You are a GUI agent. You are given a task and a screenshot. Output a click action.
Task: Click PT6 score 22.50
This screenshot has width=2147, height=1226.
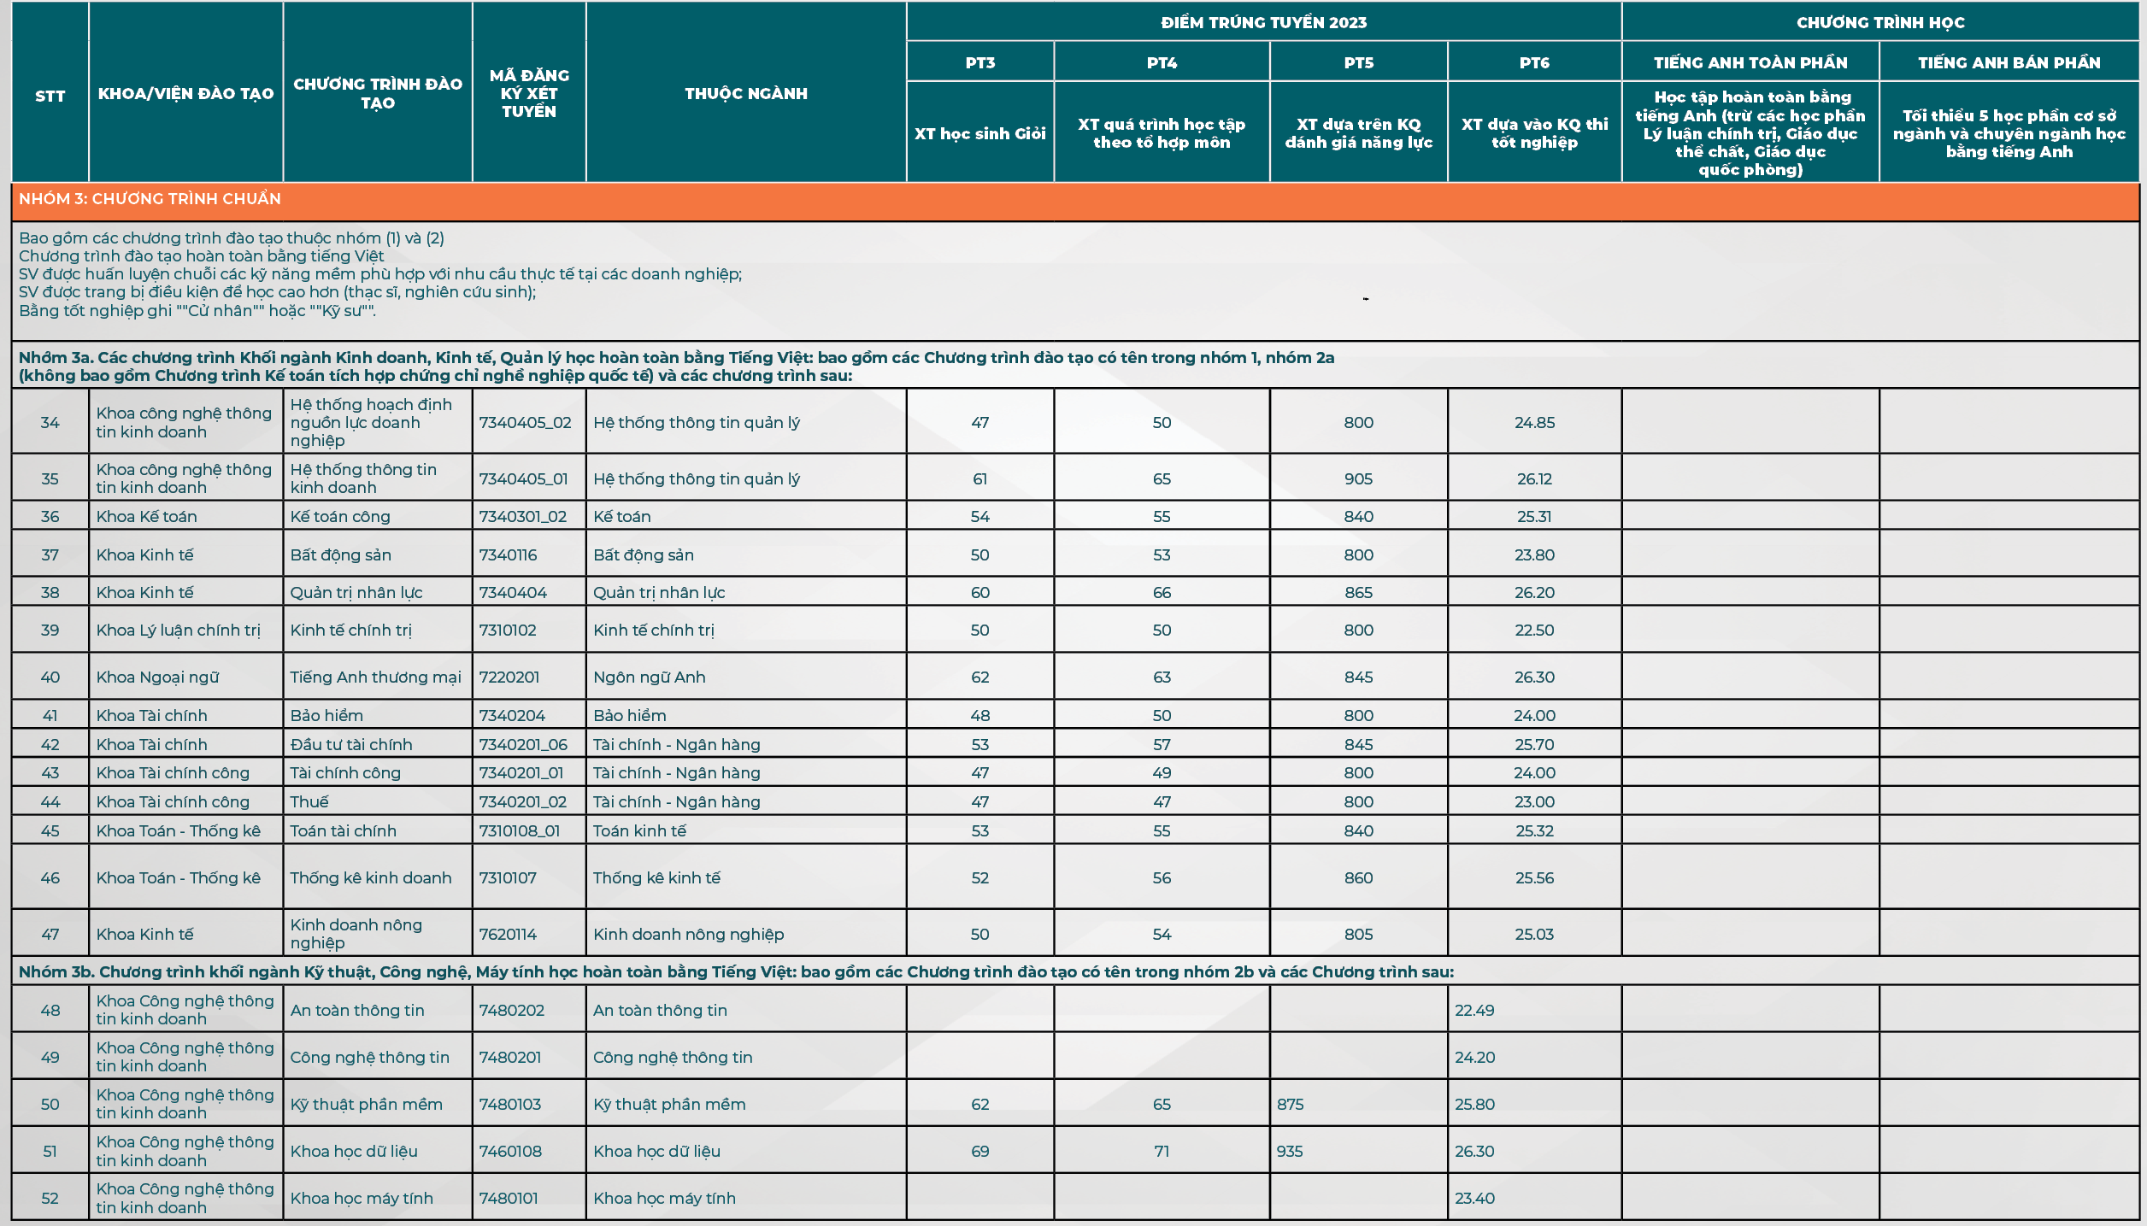[x=1534, y=630]
